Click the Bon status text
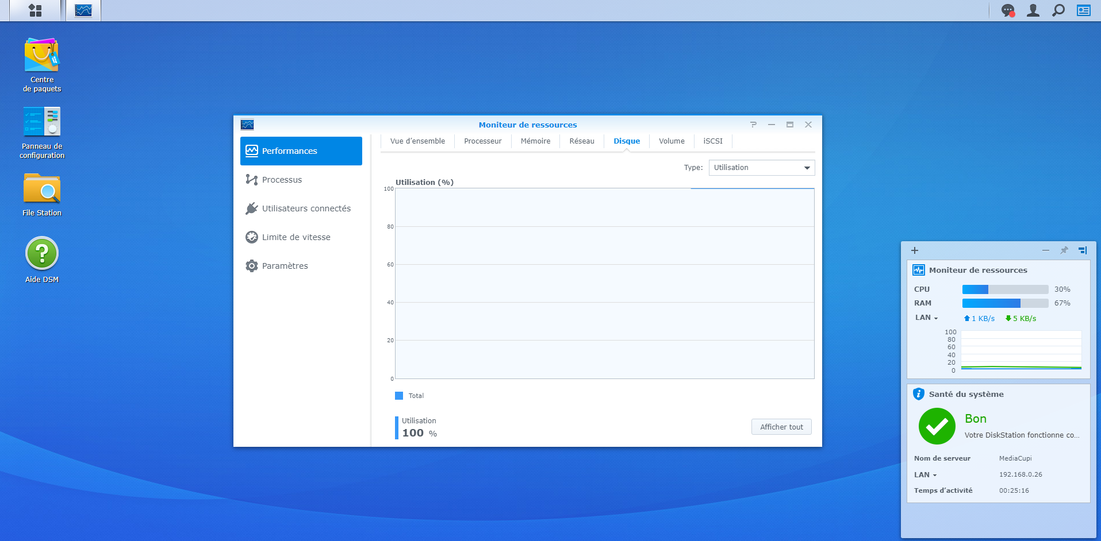The image size is (1101, 541). point(976,419)
